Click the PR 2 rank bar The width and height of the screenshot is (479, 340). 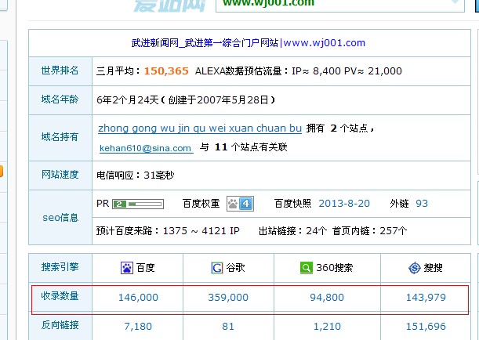138,204
